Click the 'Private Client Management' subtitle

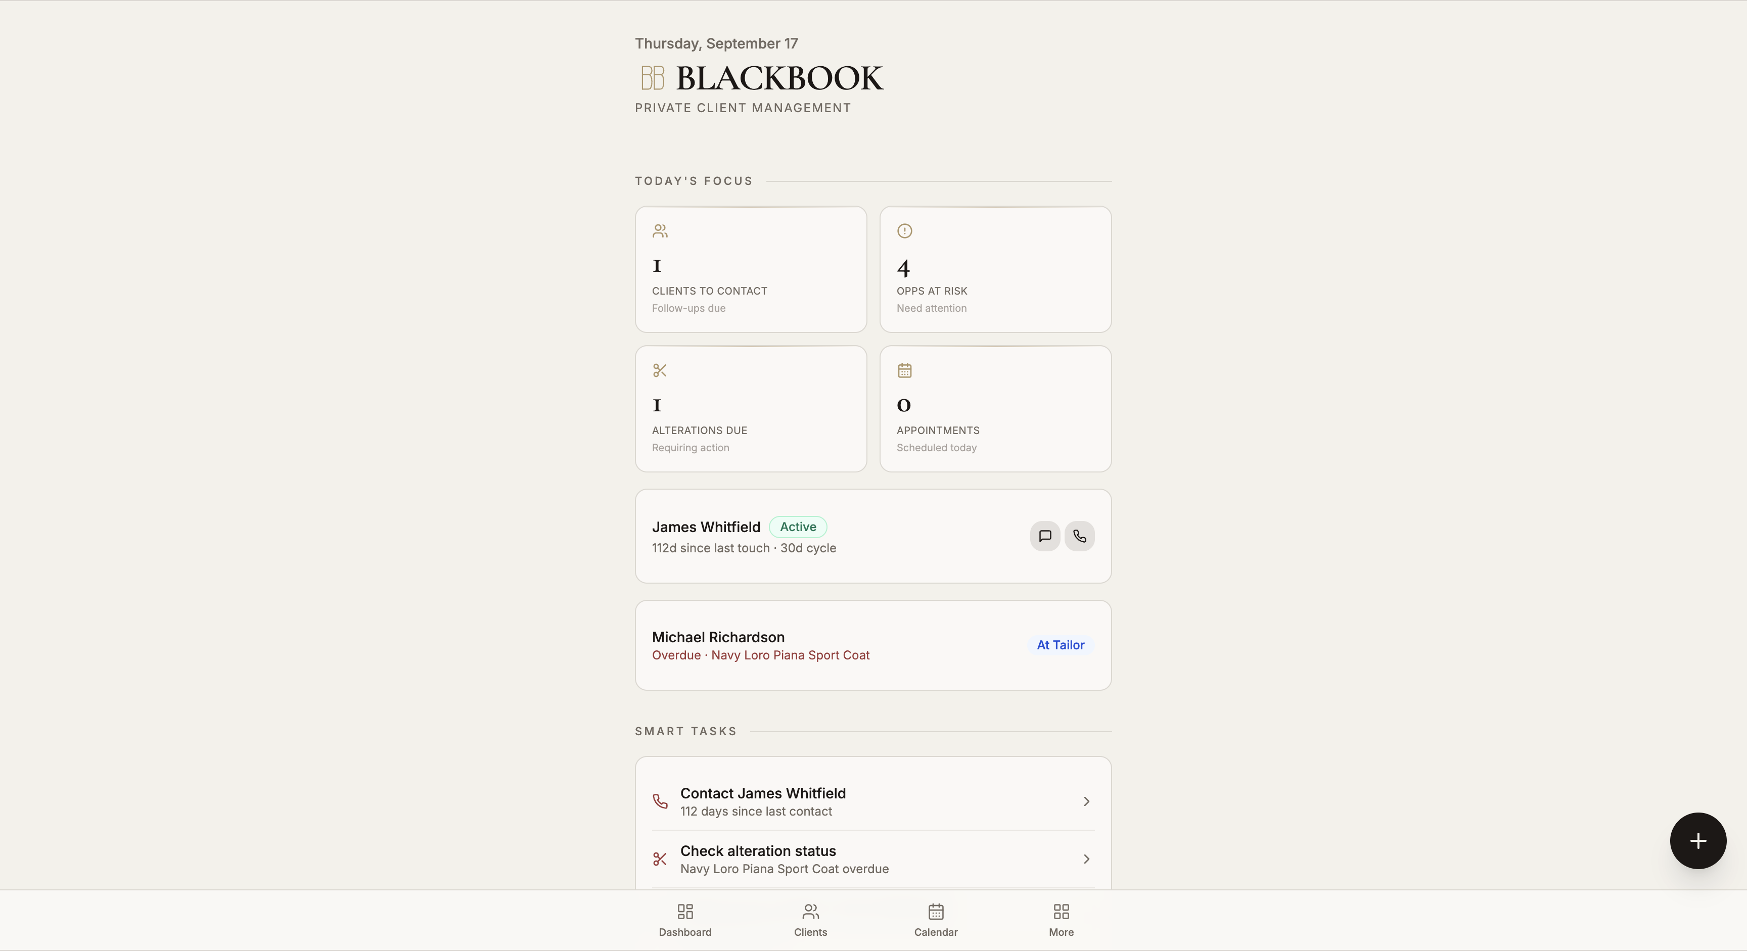[743, 108]
